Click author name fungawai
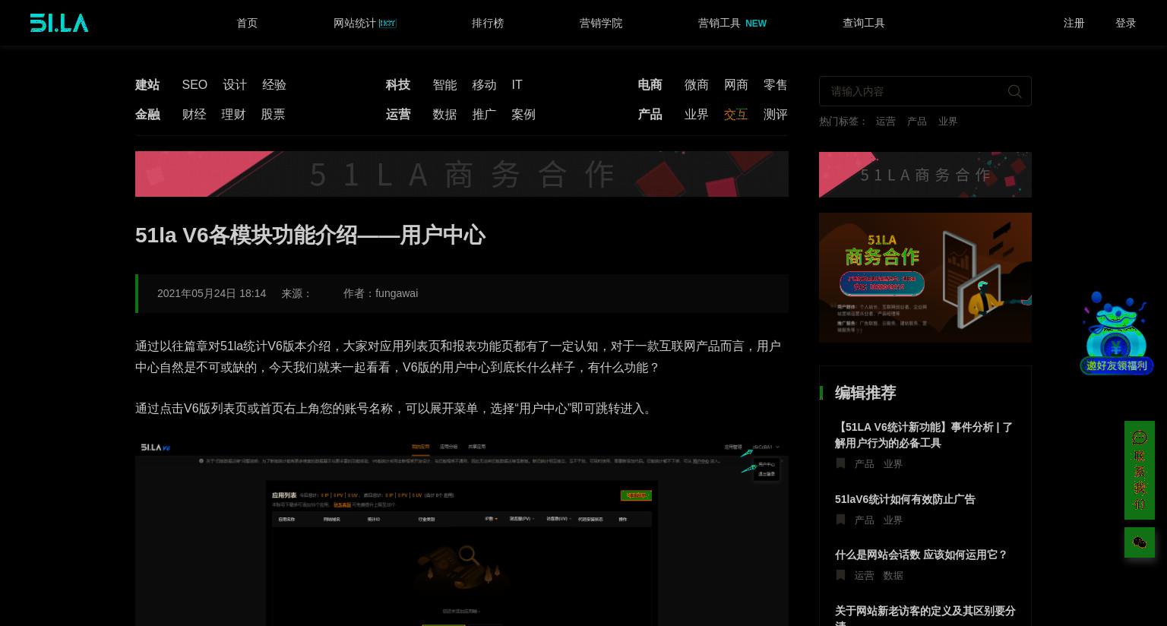Image resolution: width=1167 pixels, height=626 pixels. click(397, 293)
